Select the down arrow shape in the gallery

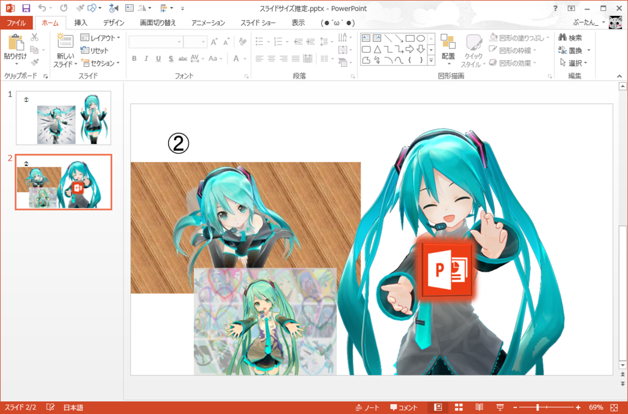pos(421,49)
